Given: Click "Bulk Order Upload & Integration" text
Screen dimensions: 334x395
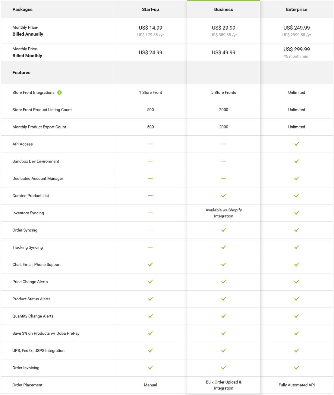Looking at the screenshot, I should 224,385.
